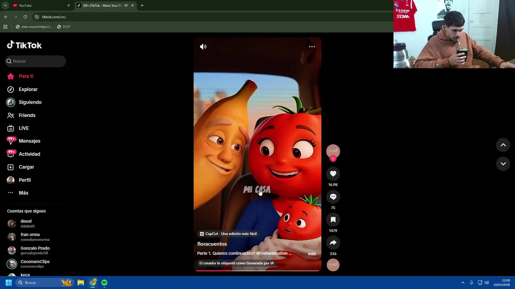Click the AI-generated label notice
The image size is (515, 289).
237,263
